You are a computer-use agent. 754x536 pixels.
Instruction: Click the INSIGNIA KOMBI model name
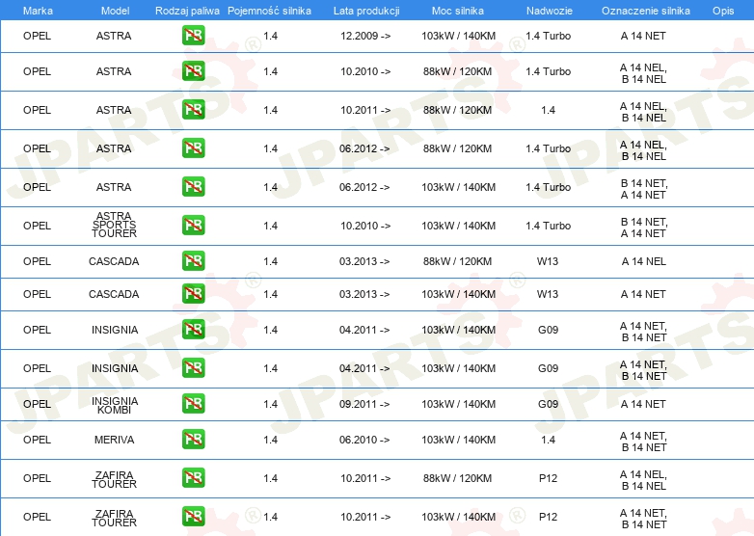pyautogui.click(x=115, y=405)
